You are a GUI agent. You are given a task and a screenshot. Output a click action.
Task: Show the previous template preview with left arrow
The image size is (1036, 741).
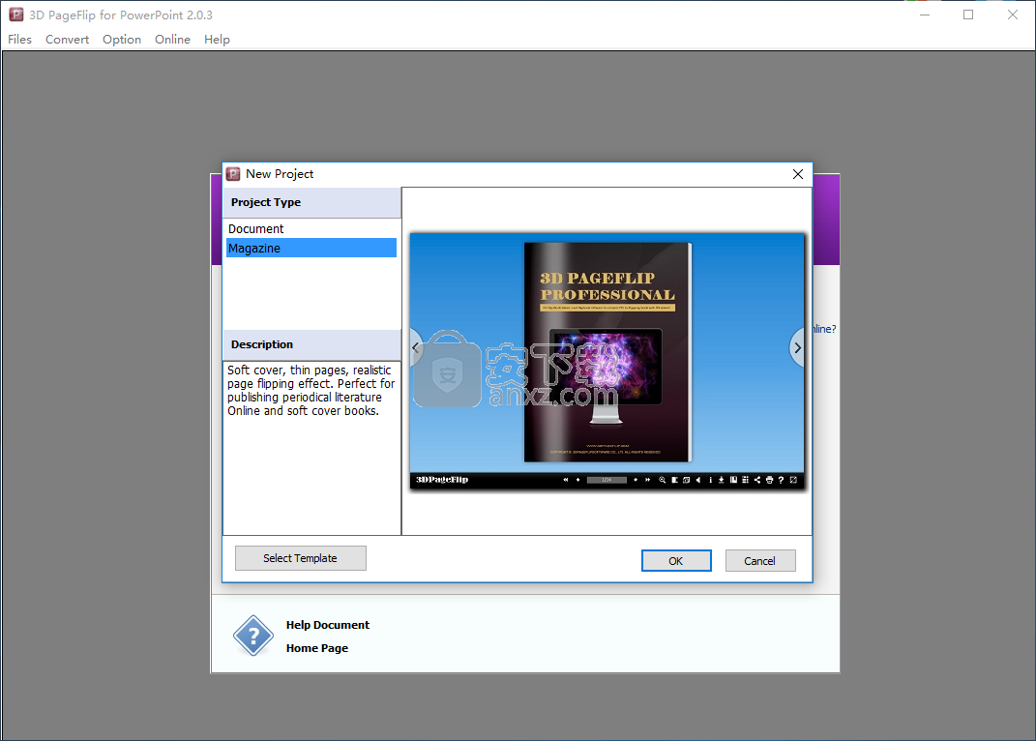pyautogui.click(x=416, y=347)
